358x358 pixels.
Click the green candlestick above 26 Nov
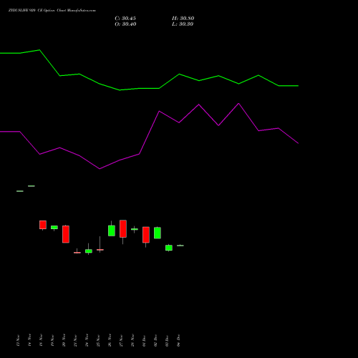(112, 231)
